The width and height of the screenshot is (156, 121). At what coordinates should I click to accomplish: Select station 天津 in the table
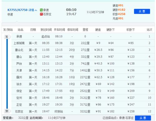tap(19, 70)
